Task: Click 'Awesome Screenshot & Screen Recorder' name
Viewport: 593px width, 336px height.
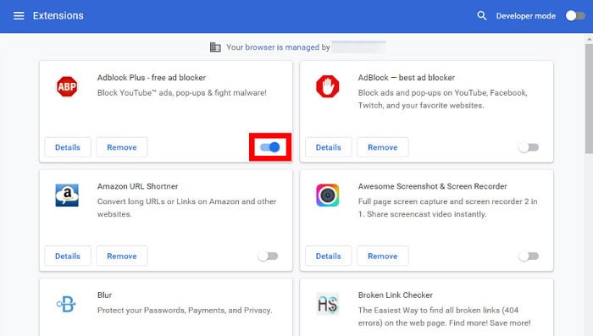Action: [432, 186]
